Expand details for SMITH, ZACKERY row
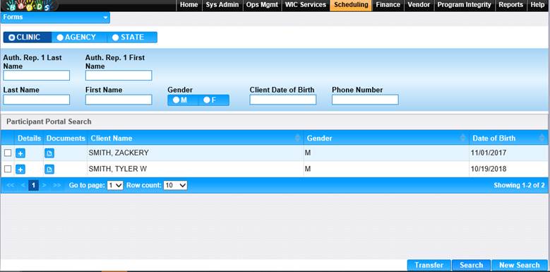The width and height of the screenshot is (550, 272). [20, 153]
